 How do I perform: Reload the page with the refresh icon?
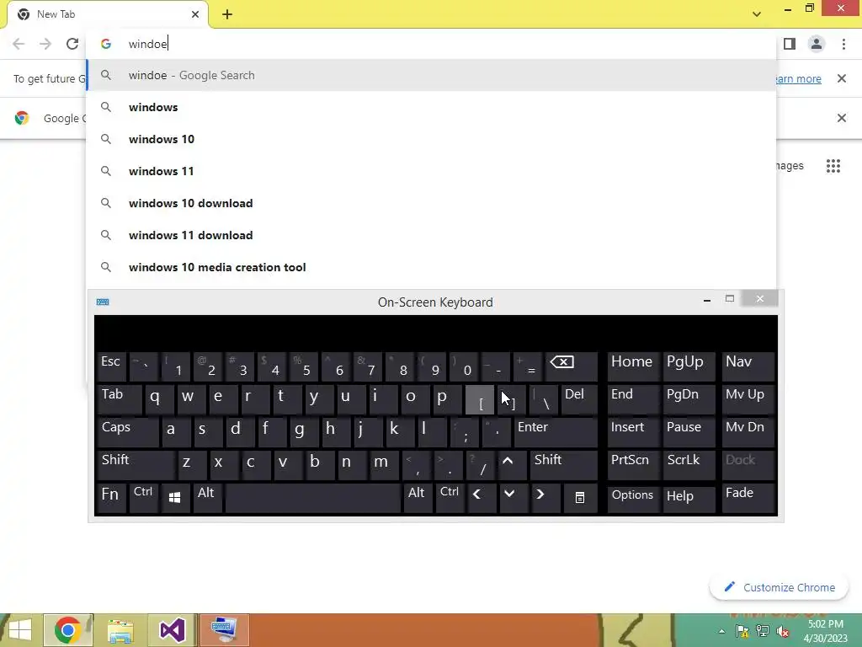pyautogui.click(x=72, y=44)
